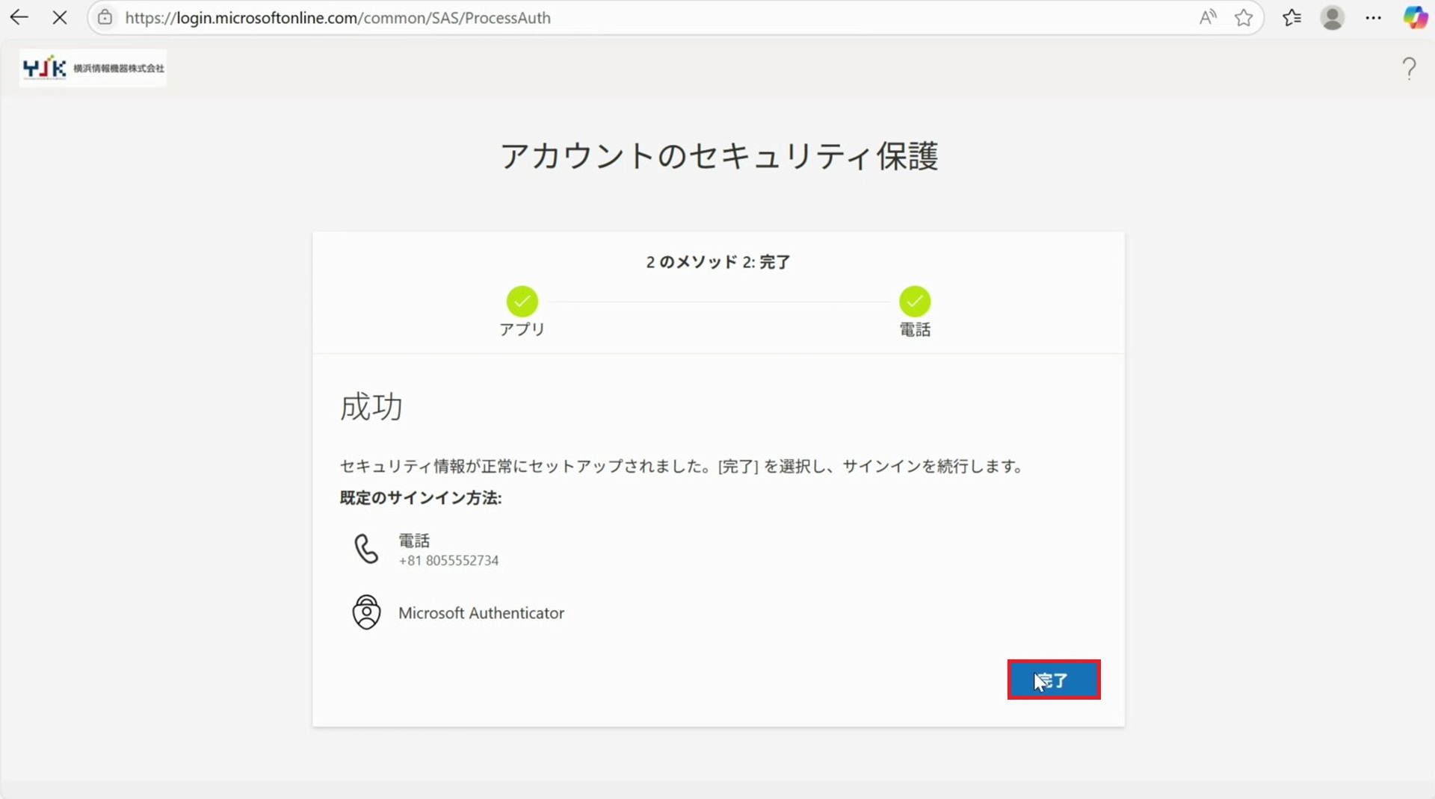Add page to favorites star icon
This screenshot has height=799, width=1435.
[1244, 18]
